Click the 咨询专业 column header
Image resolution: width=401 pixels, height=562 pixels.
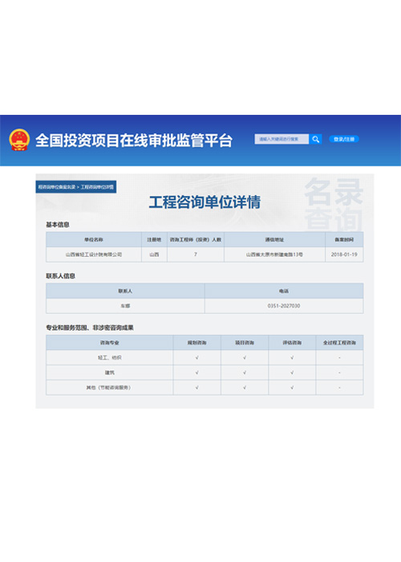coord(110,343)
